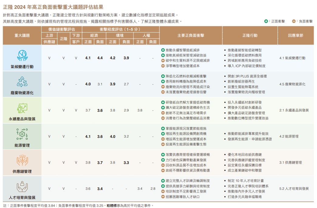Click the plus icon beside 降低化石燃料依賴減輕衝擊

pyautogui.click(x=163, y=76)
